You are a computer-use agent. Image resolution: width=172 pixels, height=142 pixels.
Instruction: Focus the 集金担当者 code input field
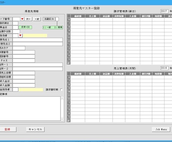tap(15, 89)
